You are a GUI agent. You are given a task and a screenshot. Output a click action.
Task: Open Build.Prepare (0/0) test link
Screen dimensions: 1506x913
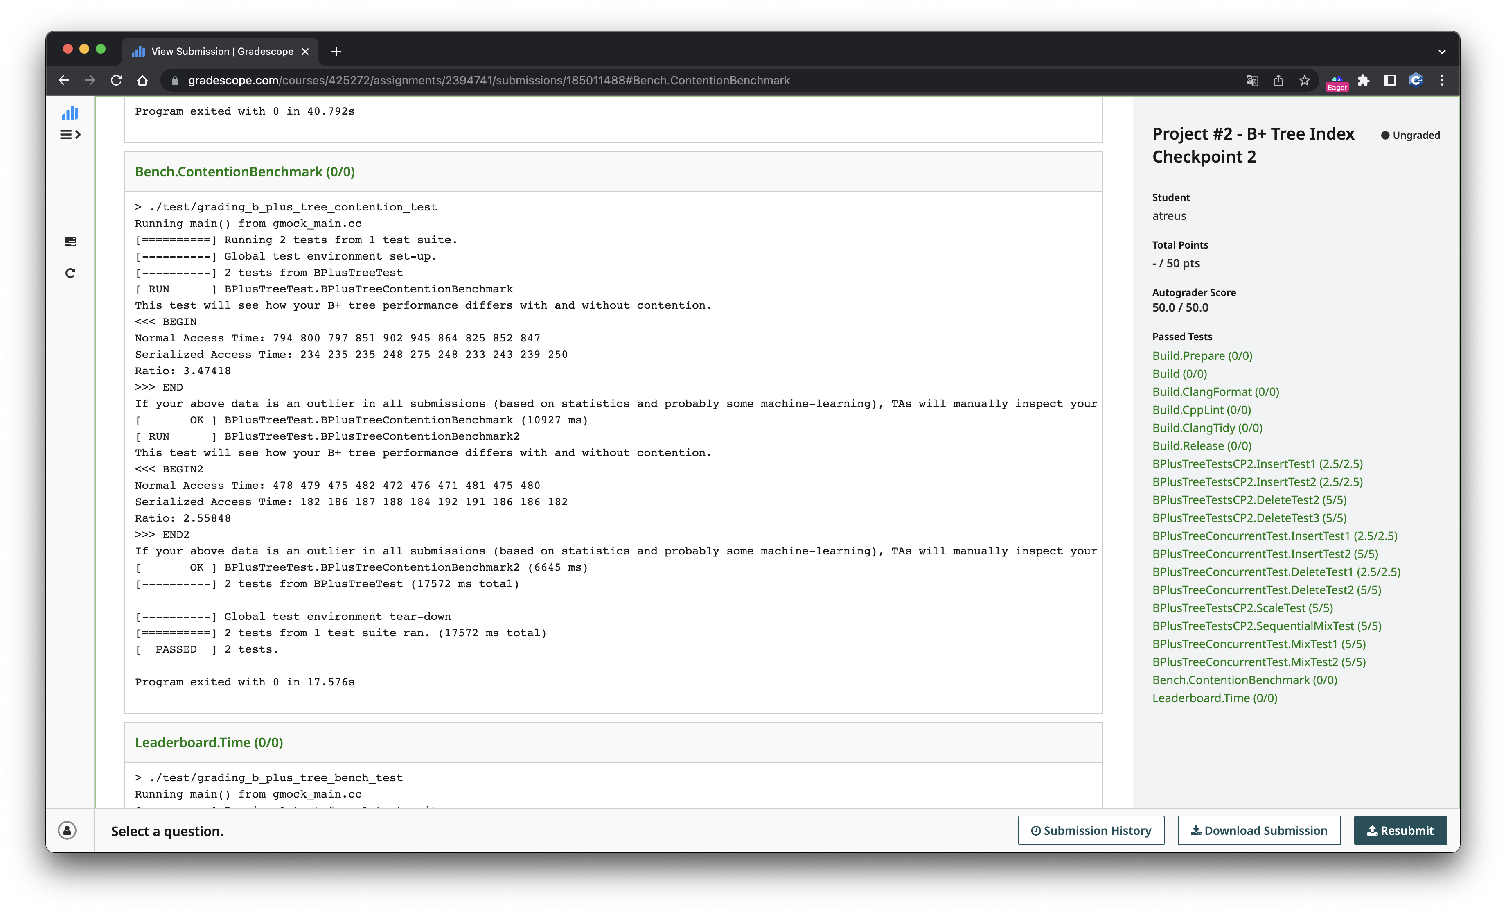click(x=1202, y=355)
